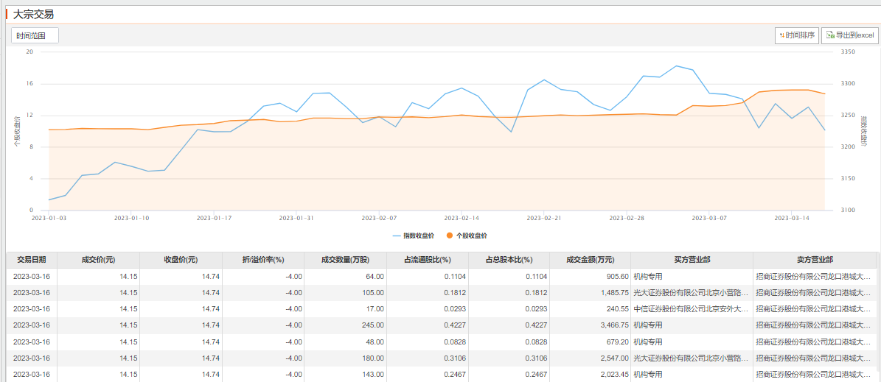This screenshot has width=881, height=382.
Task: Click the 收盘价(元) column header
Action: pos(181,261)
